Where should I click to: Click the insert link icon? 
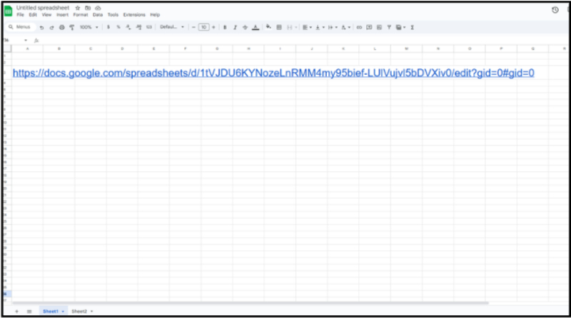pos(359,27)
